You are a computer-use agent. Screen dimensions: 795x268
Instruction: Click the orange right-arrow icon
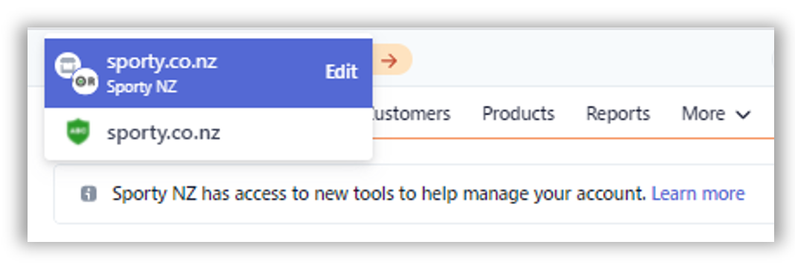coord(389,61)
